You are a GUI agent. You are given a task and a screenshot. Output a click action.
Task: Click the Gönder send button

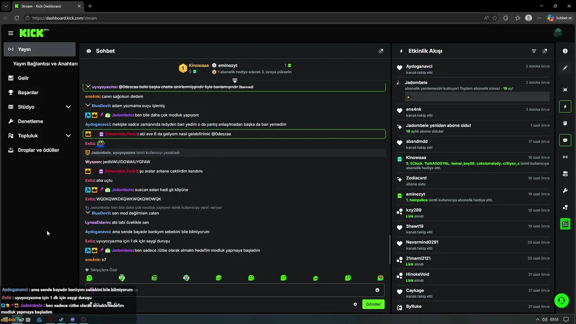click(x=373, y=304)
